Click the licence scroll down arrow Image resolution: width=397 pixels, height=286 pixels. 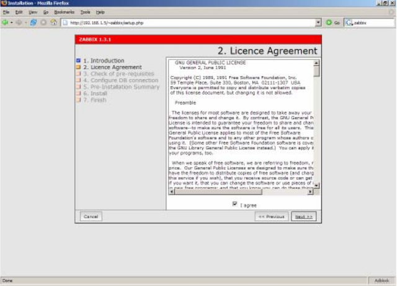(316, 186)
